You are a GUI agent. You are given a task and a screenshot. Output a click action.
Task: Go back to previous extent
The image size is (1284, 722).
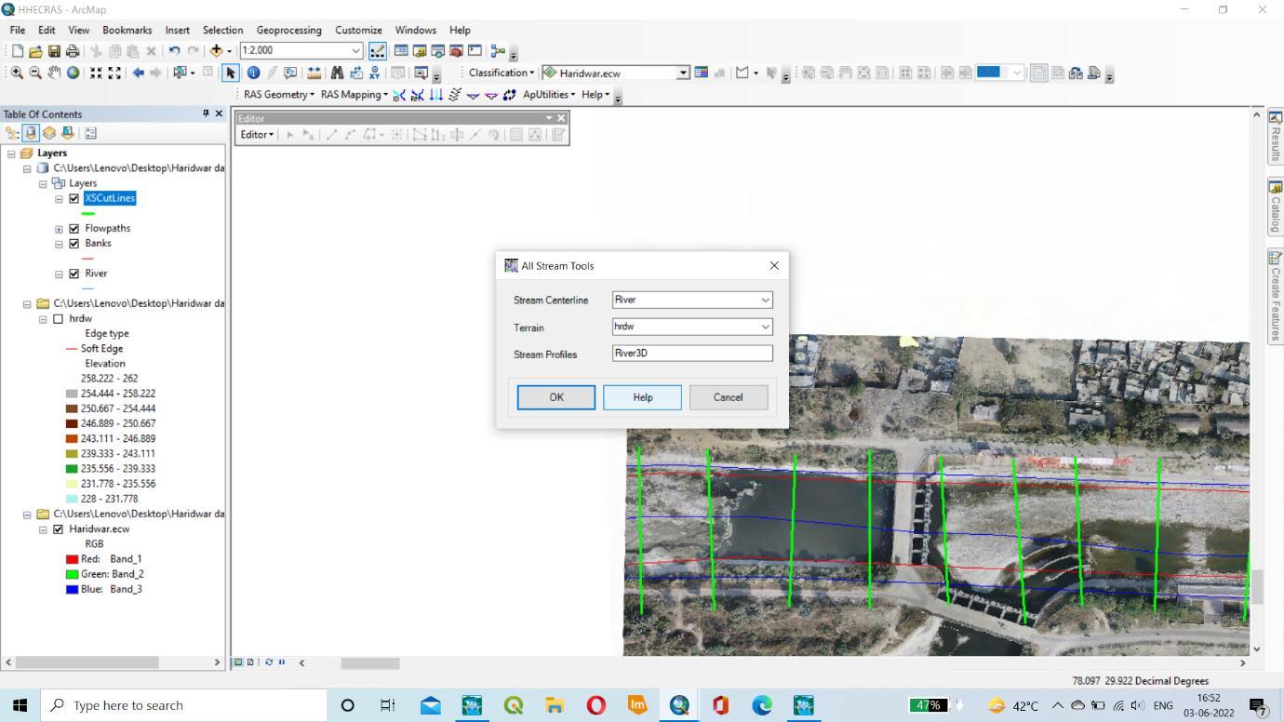click(139, 73)
